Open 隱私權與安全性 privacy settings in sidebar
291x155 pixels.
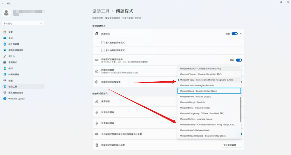(23, 92)
